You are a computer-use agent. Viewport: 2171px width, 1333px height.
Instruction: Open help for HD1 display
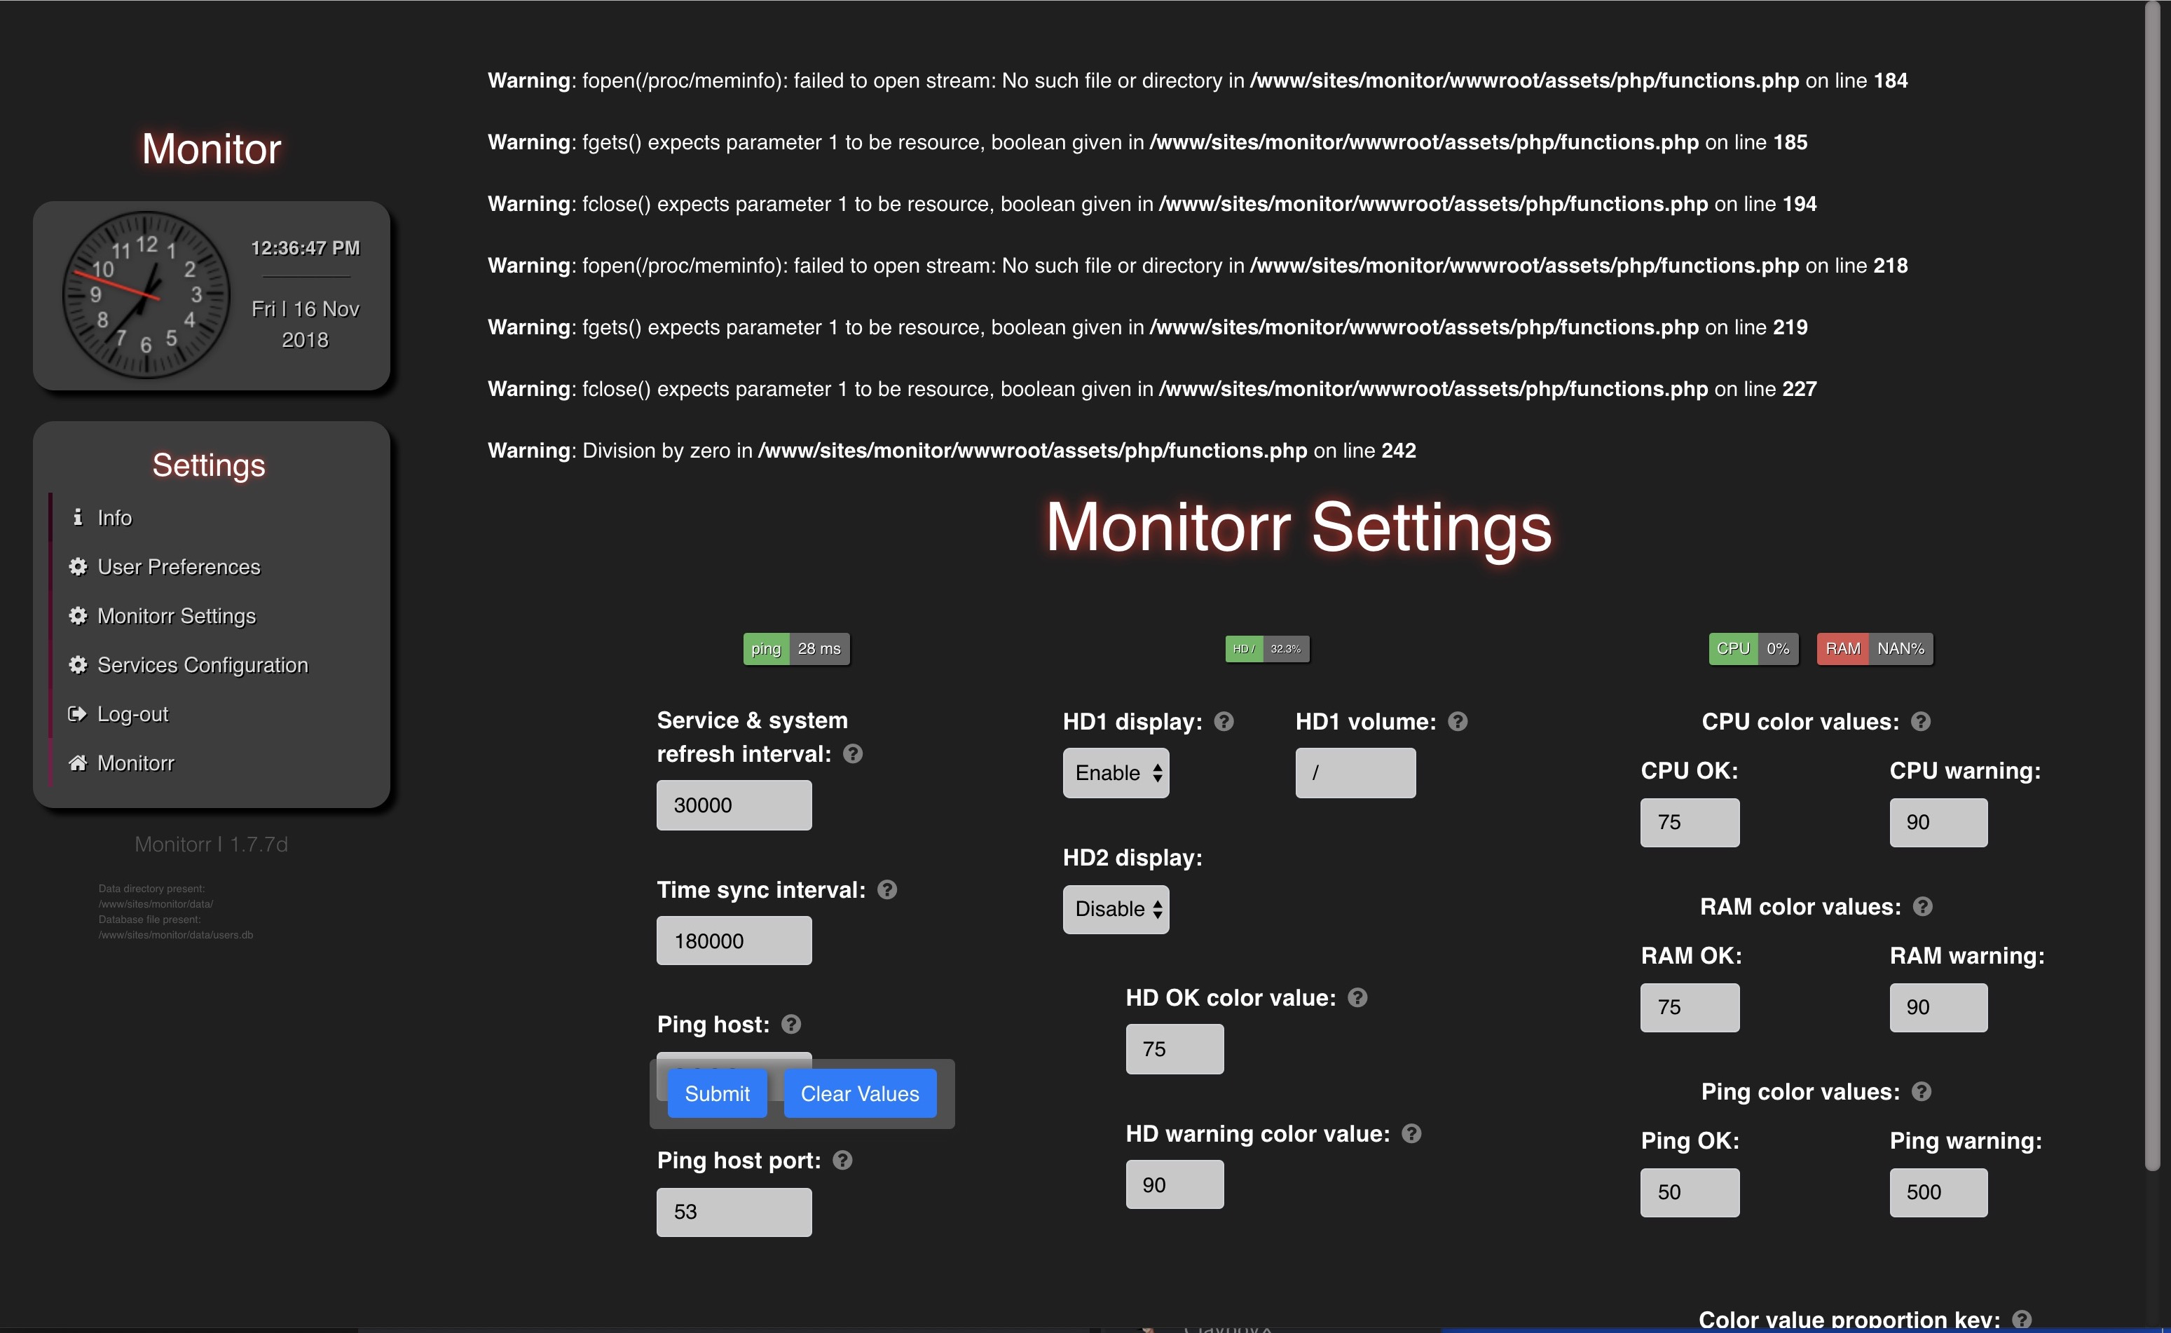coord(1224,721)
